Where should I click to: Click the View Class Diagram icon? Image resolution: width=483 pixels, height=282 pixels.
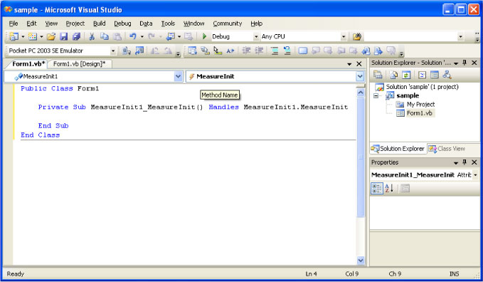[447, 75]
